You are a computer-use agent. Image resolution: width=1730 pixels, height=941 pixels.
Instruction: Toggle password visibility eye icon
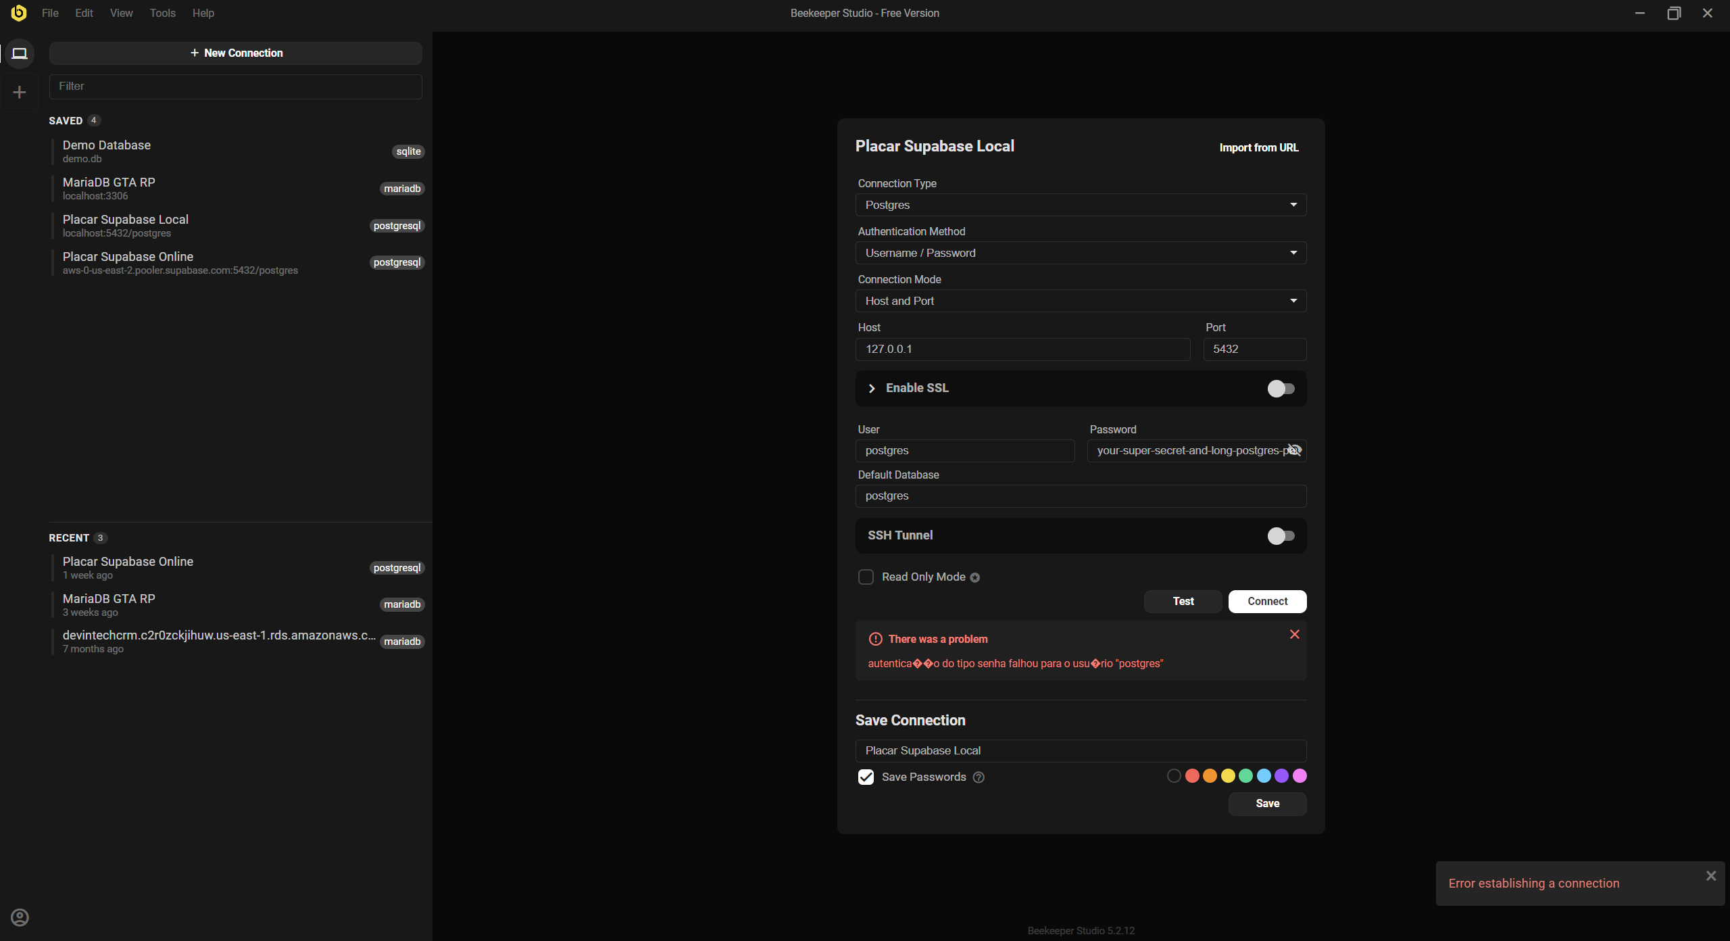click(1293, 450)
